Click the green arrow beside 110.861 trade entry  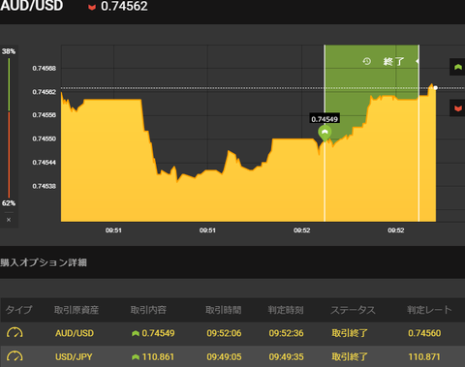136,357
